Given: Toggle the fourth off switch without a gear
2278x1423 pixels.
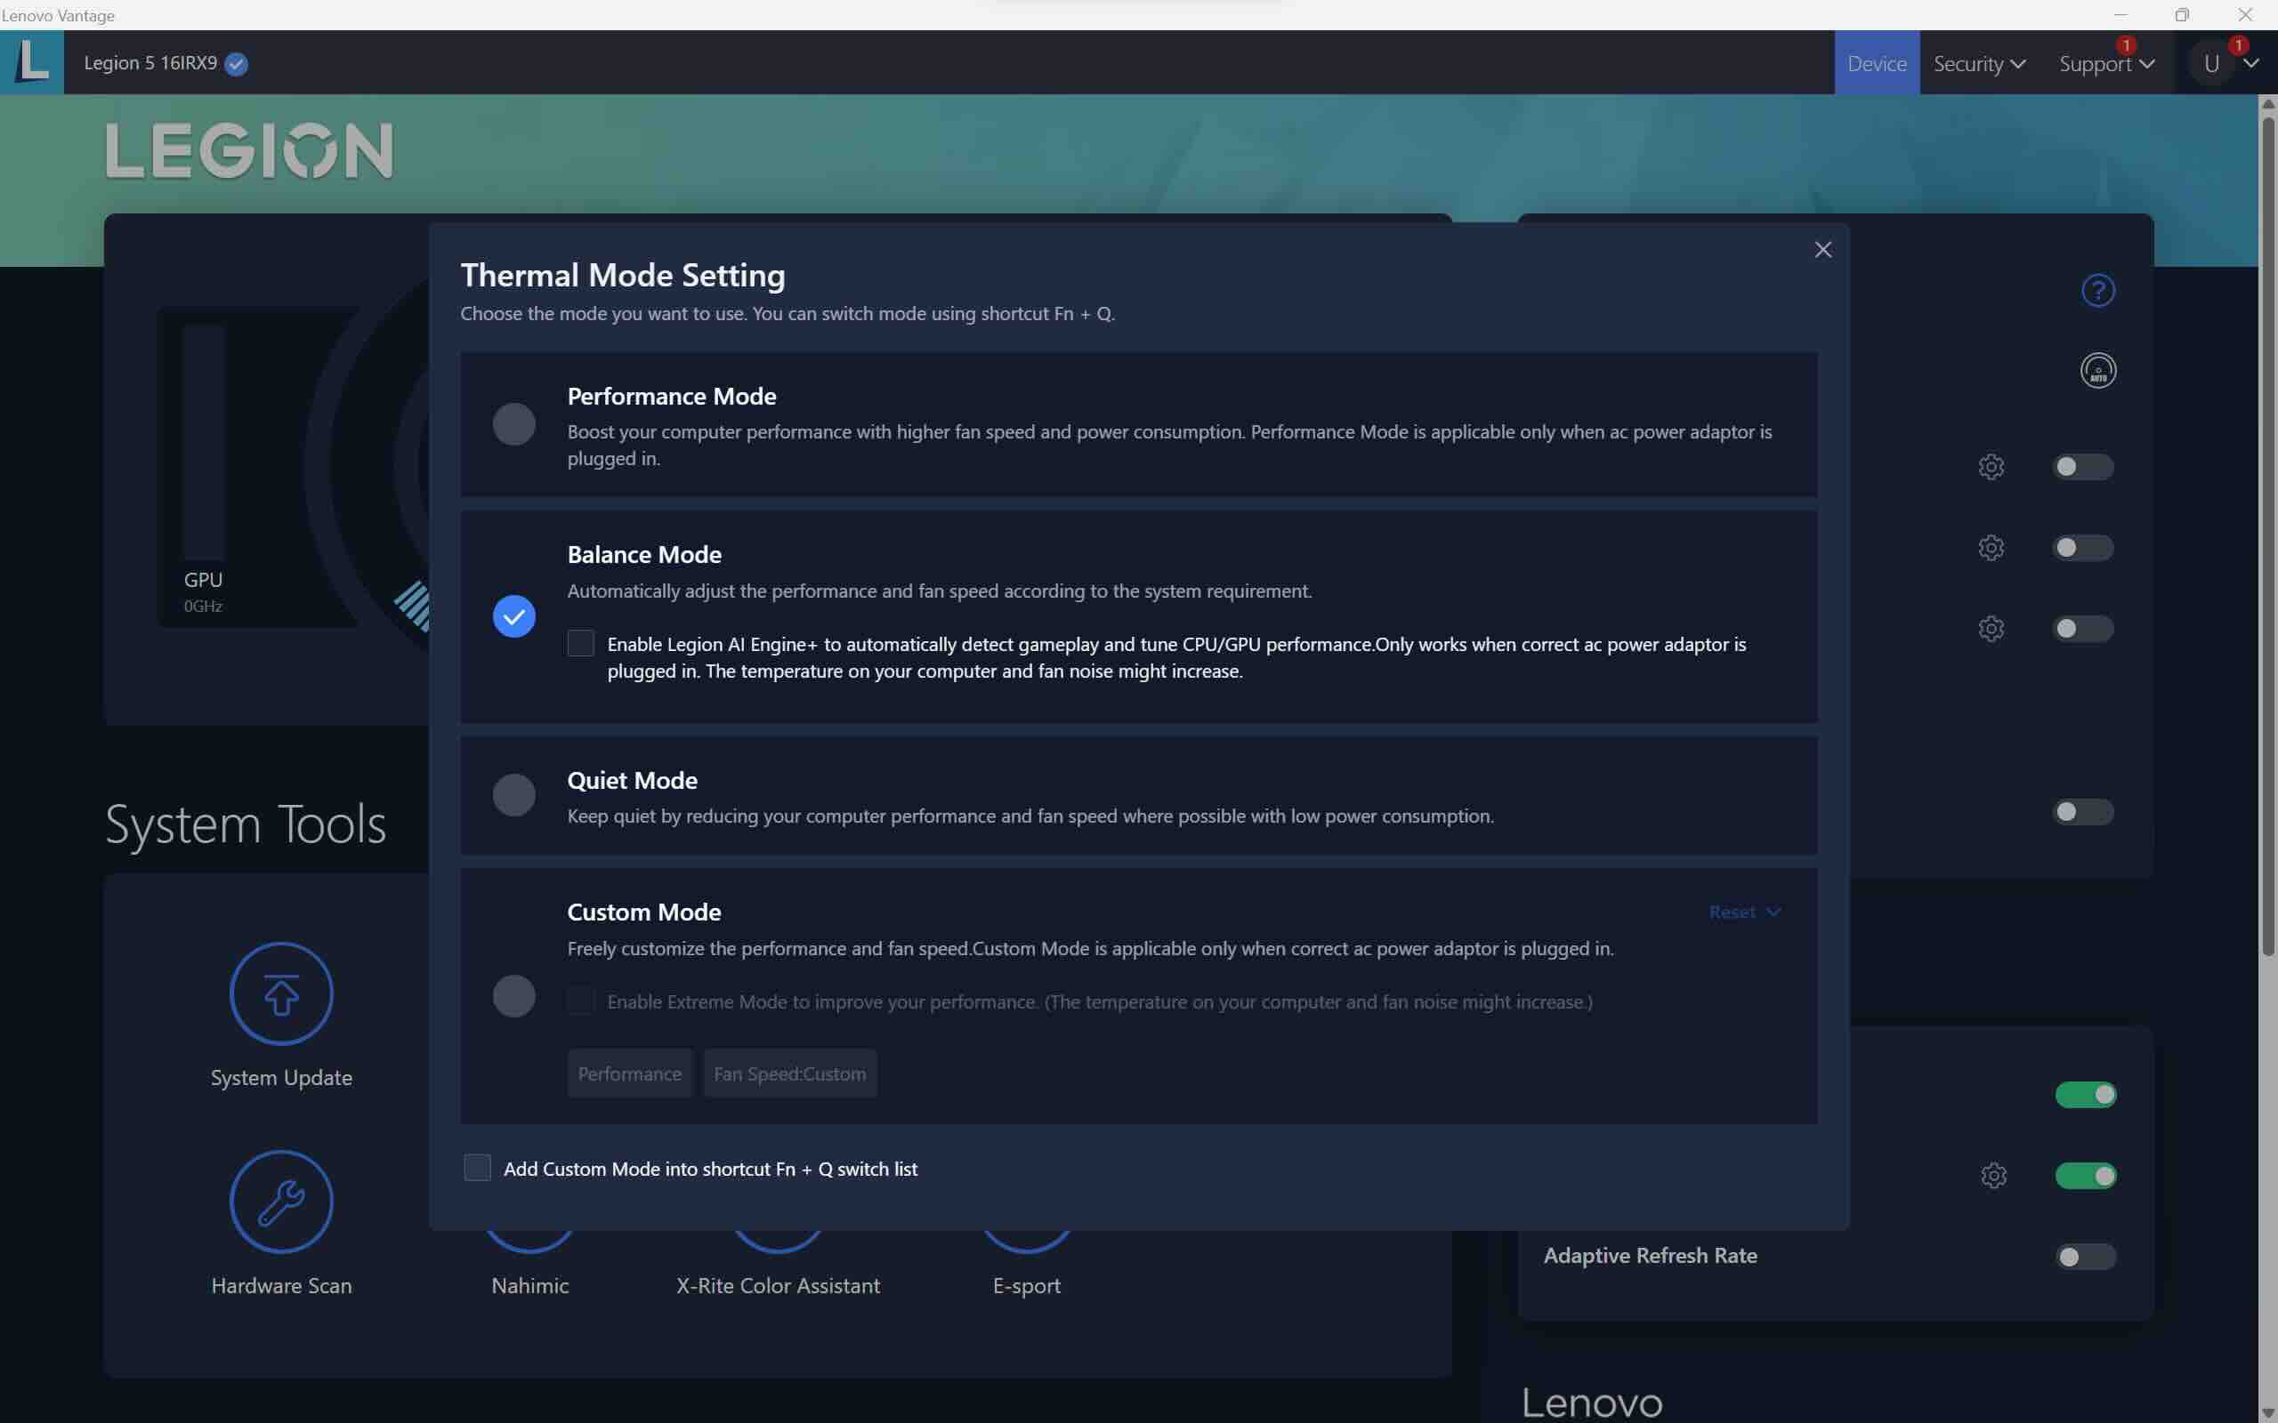Looking at the screenshot, I should [x=2082, y=811].
